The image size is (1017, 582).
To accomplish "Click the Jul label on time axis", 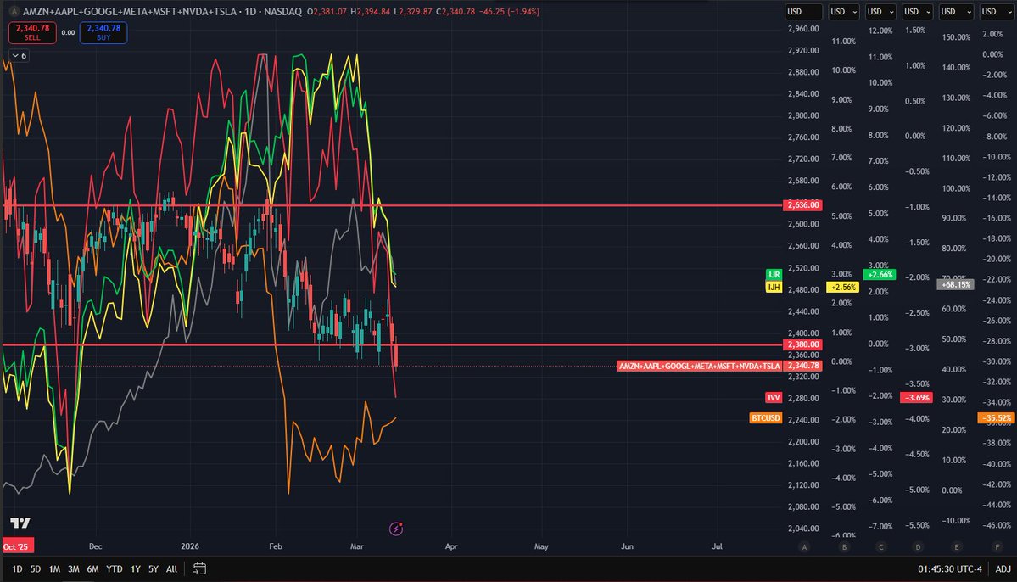I will pos(717,546).
